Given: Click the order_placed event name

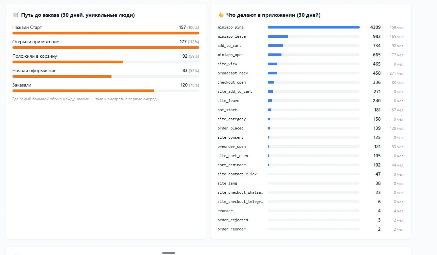Looking at the screenshot, I should (231, 128).
